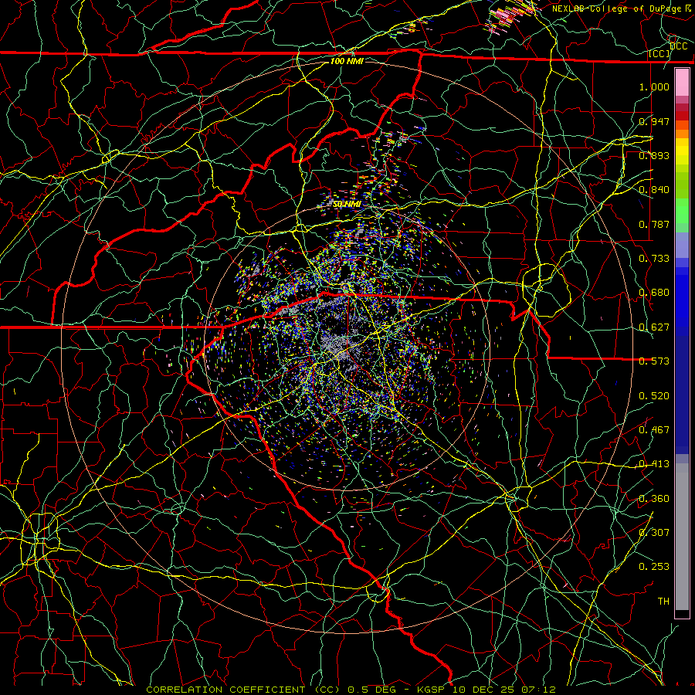This screenshot has height=695, width=695.
Task: Click the "50 NMI" range ring label
Action: coord(347,205)
